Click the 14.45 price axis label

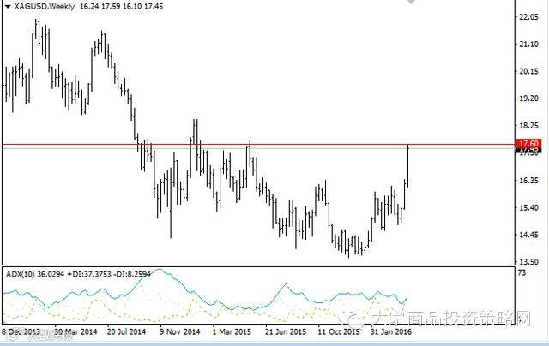pos(528,235)
